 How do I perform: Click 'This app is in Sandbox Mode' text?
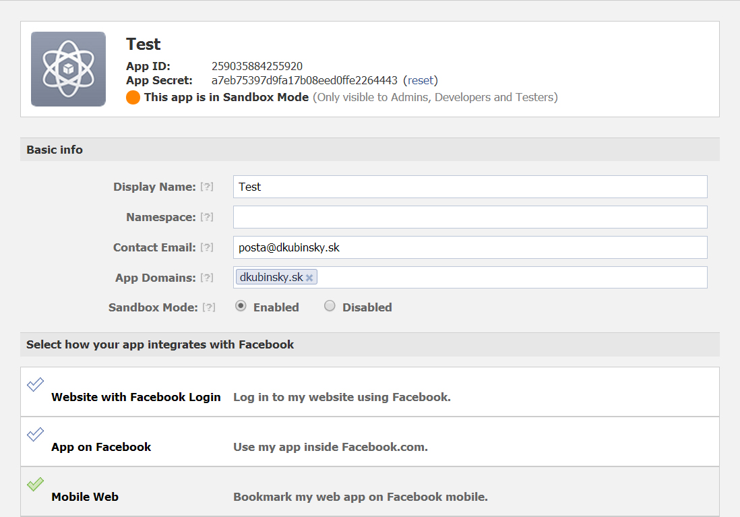click(x=226, y=97)
